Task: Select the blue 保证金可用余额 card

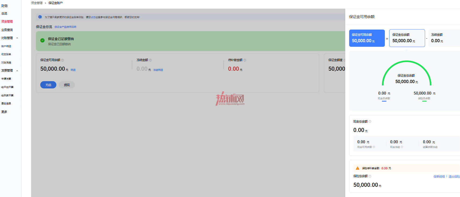Action: coord(367,38)
